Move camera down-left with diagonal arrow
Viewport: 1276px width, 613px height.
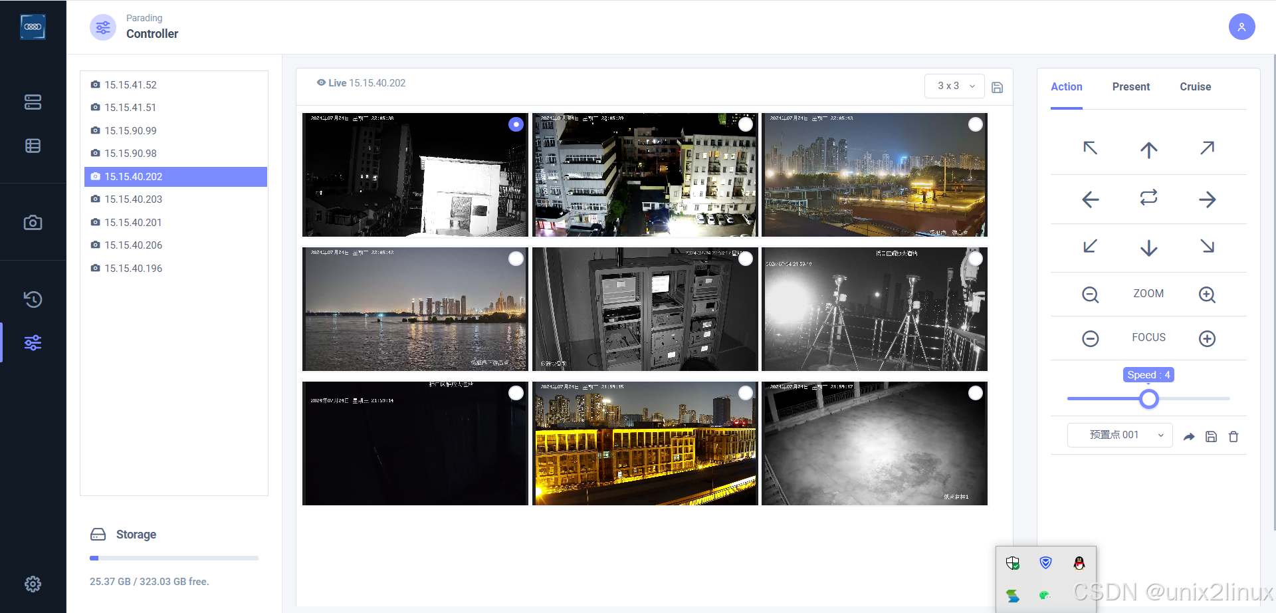pyautogui.click(x=1090, y=246)
